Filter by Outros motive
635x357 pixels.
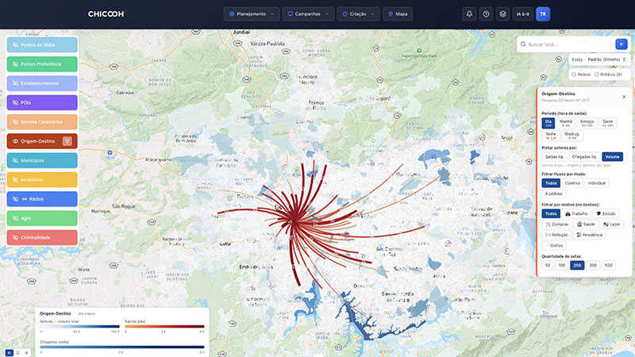(553, 245)
